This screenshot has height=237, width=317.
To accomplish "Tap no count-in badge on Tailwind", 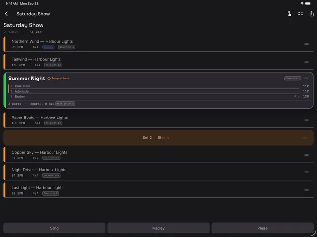I will [53, 65].
